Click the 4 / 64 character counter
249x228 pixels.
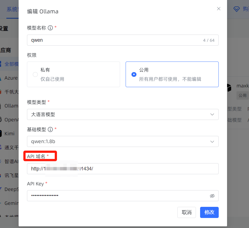(x=209, y=40)
